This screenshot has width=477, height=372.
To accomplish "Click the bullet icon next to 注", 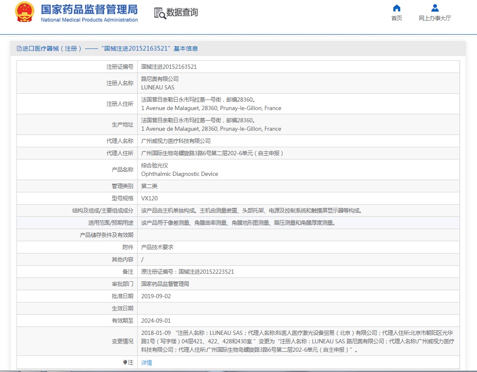I will (125, 362).
